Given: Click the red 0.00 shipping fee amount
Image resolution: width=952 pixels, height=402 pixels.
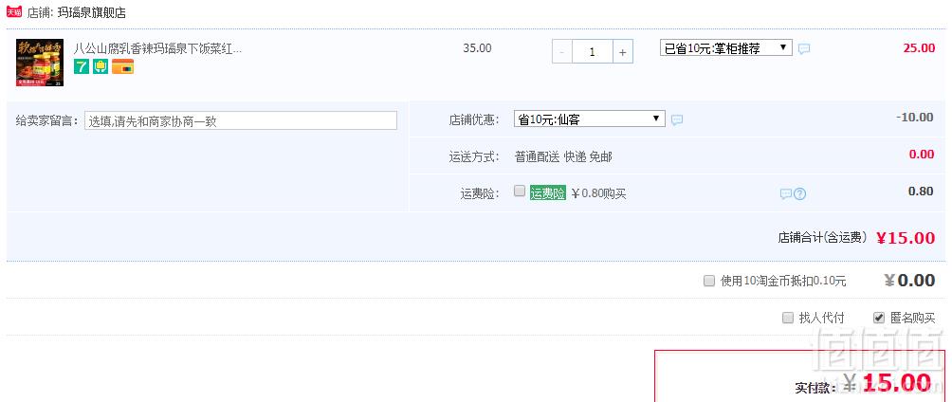Looking at the screenshot, I should click(x=921, y=155).
